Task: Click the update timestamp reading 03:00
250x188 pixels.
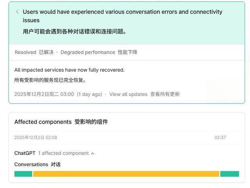Action: coord(44,94)
